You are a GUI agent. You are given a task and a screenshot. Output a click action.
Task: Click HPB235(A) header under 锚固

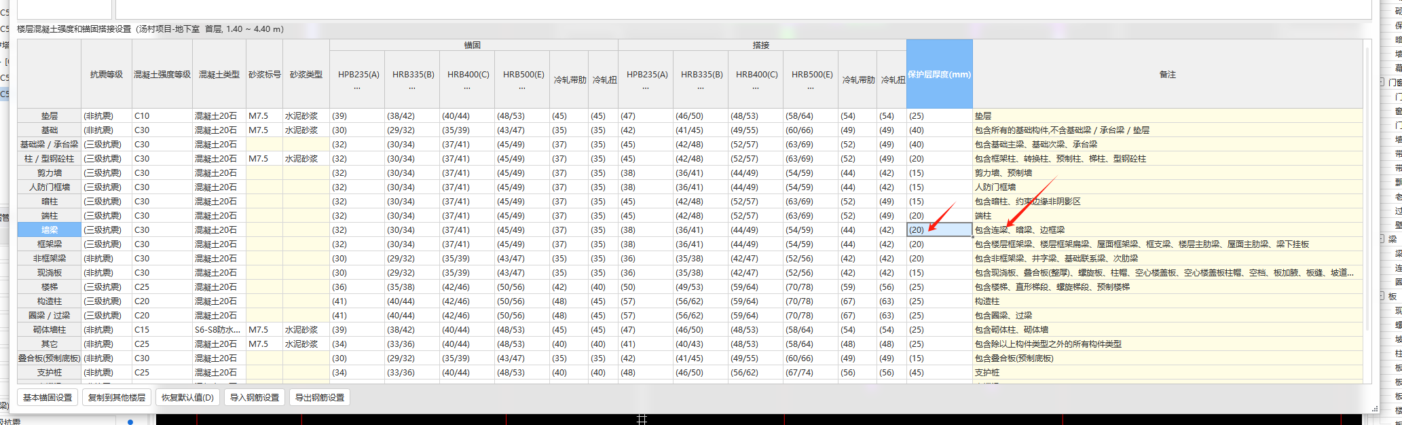point(358,79)
